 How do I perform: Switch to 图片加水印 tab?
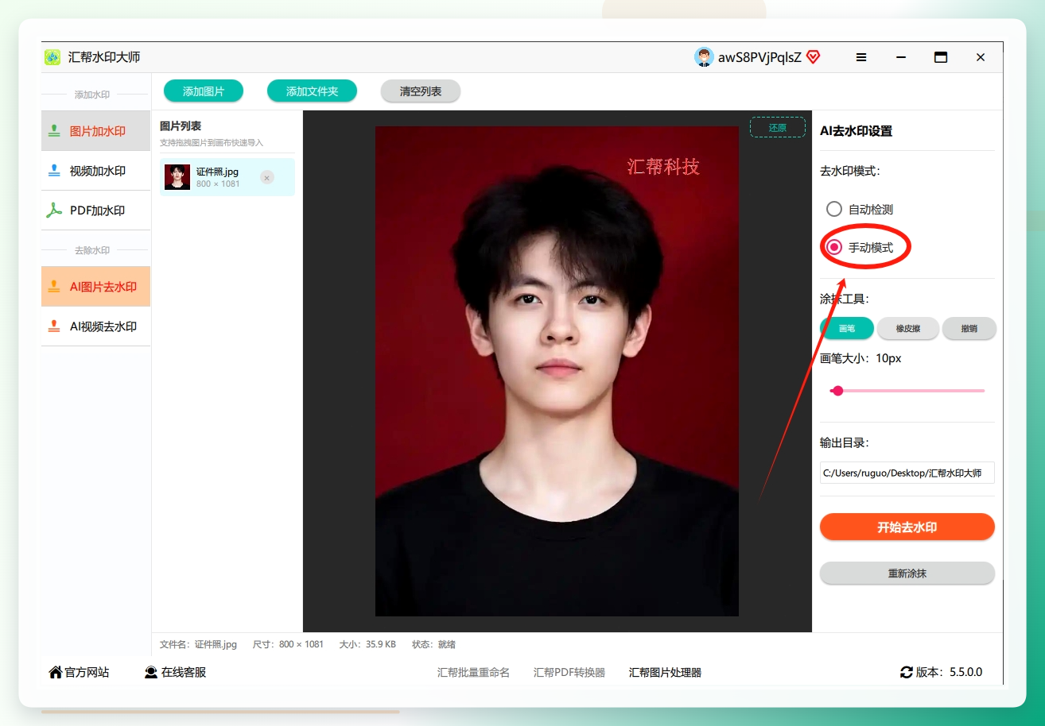coord(95,131)
